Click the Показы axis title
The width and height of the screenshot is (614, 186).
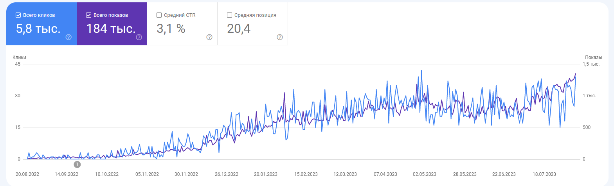tap(593, 57)
